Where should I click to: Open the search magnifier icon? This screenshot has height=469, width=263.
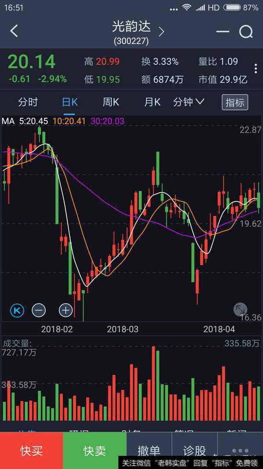[x=246, y=31]
